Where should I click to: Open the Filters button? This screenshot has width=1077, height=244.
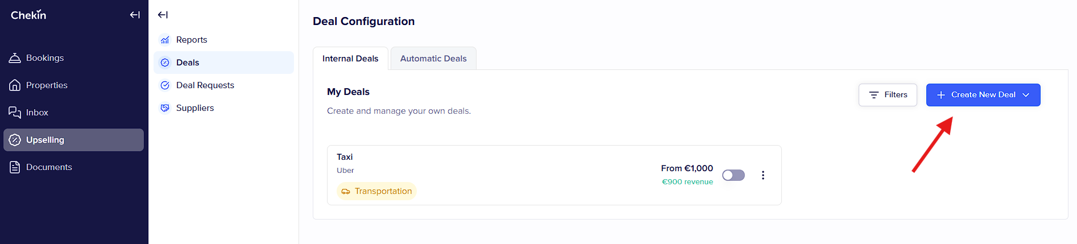point(888,95)
